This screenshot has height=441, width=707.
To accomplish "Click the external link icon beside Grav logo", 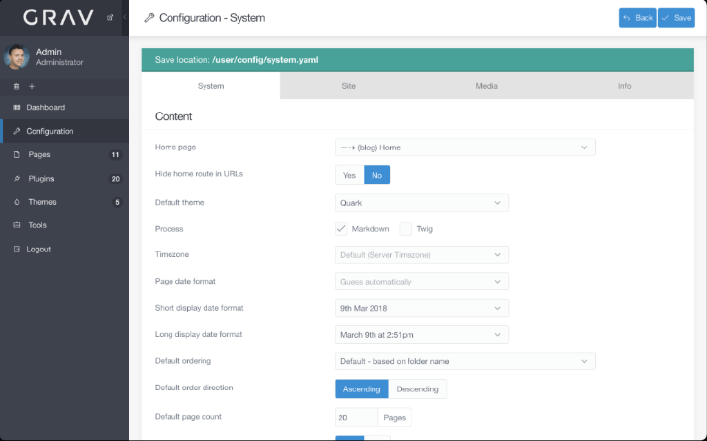I will click(x=110, y=18).
